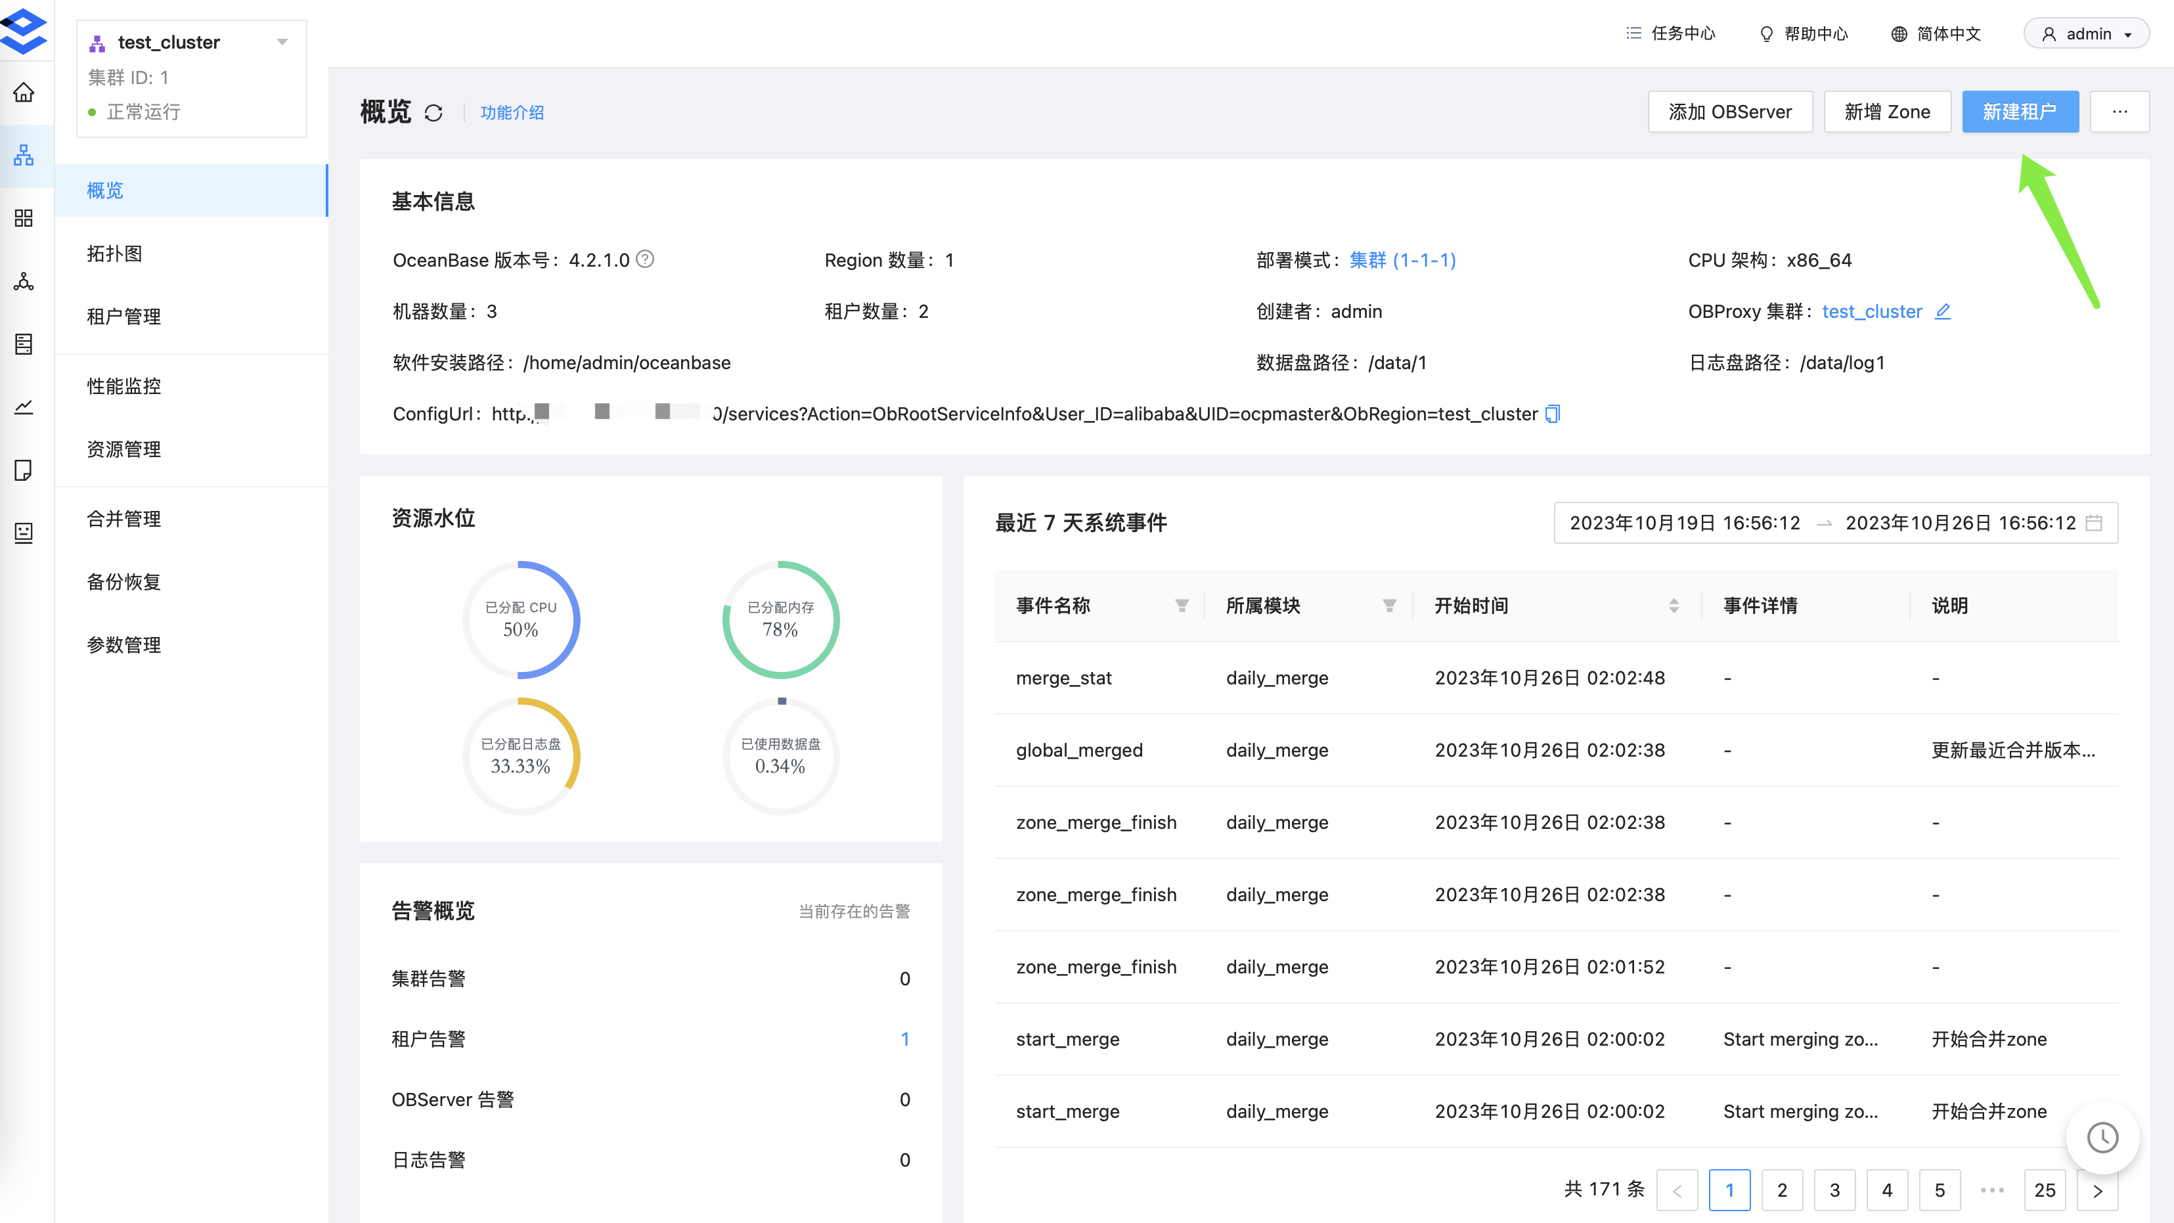Viewport: 2174px width, 1223px height.
Task: Go to events page 25
Action: tap(2045, 1190)
